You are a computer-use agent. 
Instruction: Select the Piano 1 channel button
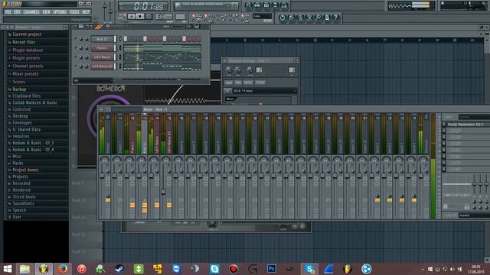[102, 48]
